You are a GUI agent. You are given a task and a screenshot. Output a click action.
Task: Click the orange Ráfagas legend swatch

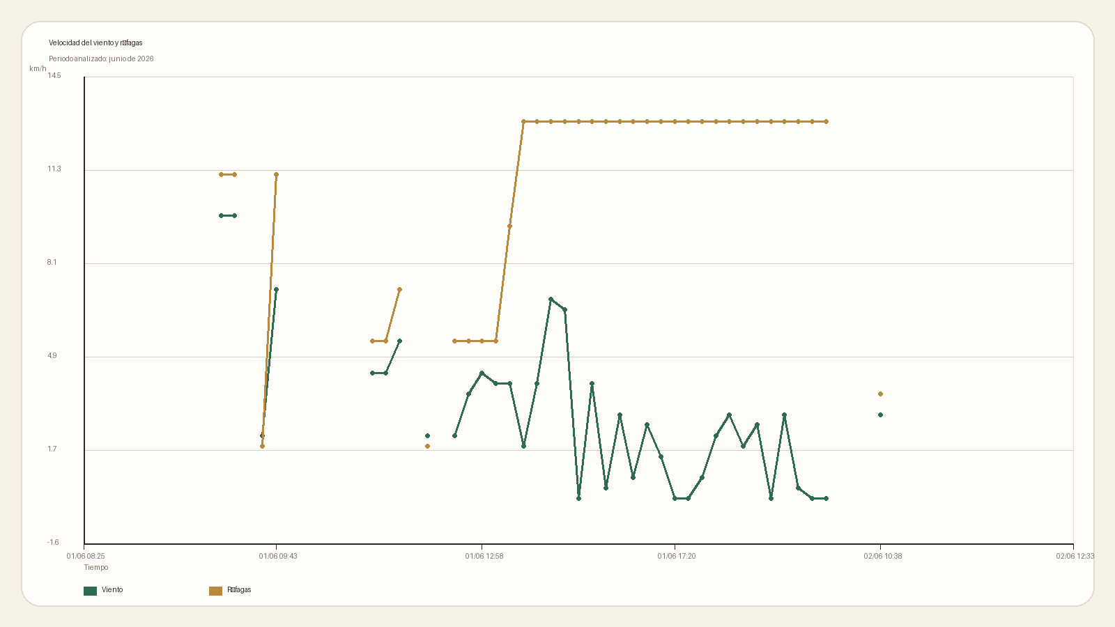click(x=215, y=591)
